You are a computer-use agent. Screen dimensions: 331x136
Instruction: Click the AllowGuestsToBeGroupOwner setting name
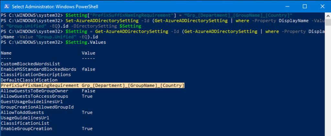pyautogui.click(x=34, y=91)
